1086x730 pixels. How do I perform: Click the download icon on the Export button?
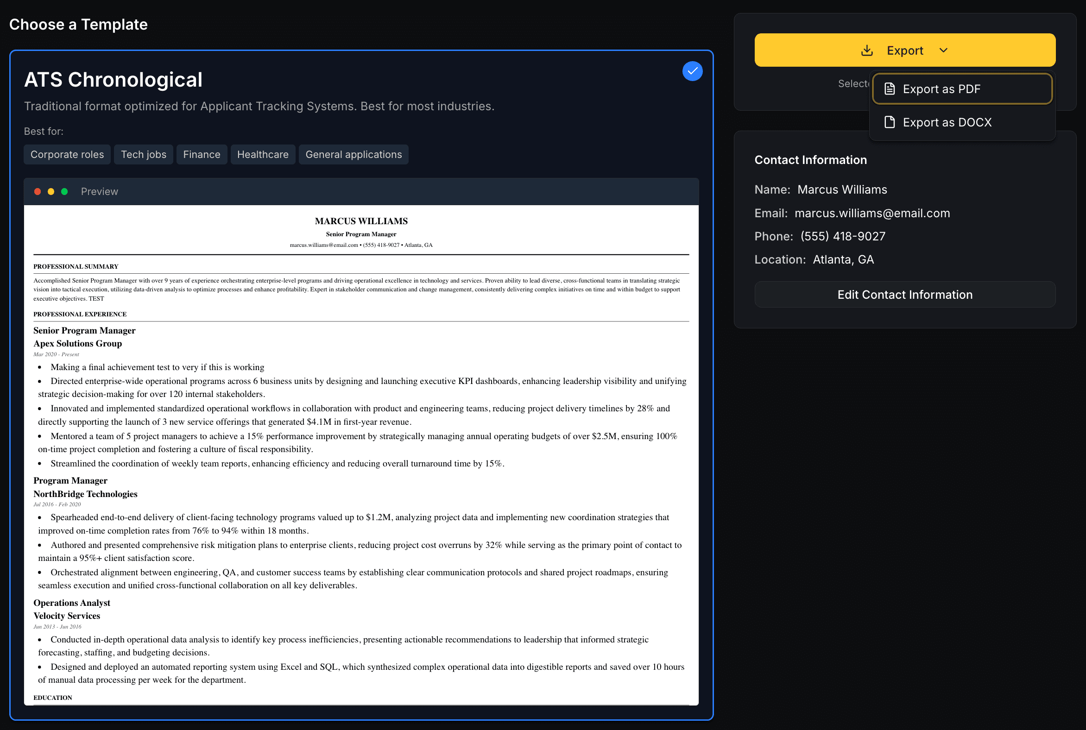pos(867,50)
